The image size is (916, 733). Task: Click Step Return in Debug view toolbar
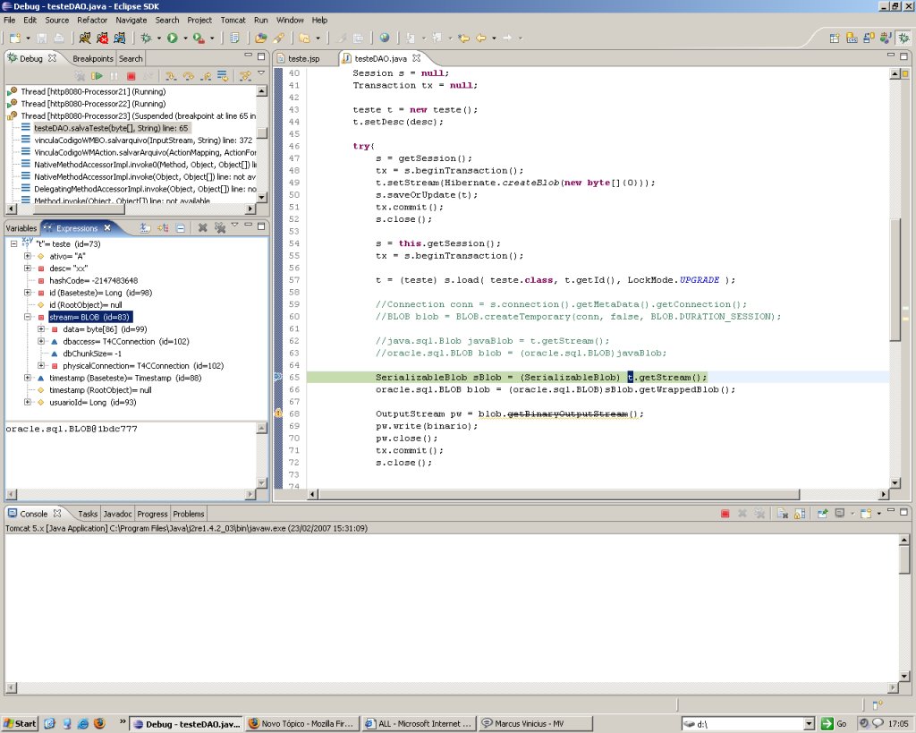(206, 76)
